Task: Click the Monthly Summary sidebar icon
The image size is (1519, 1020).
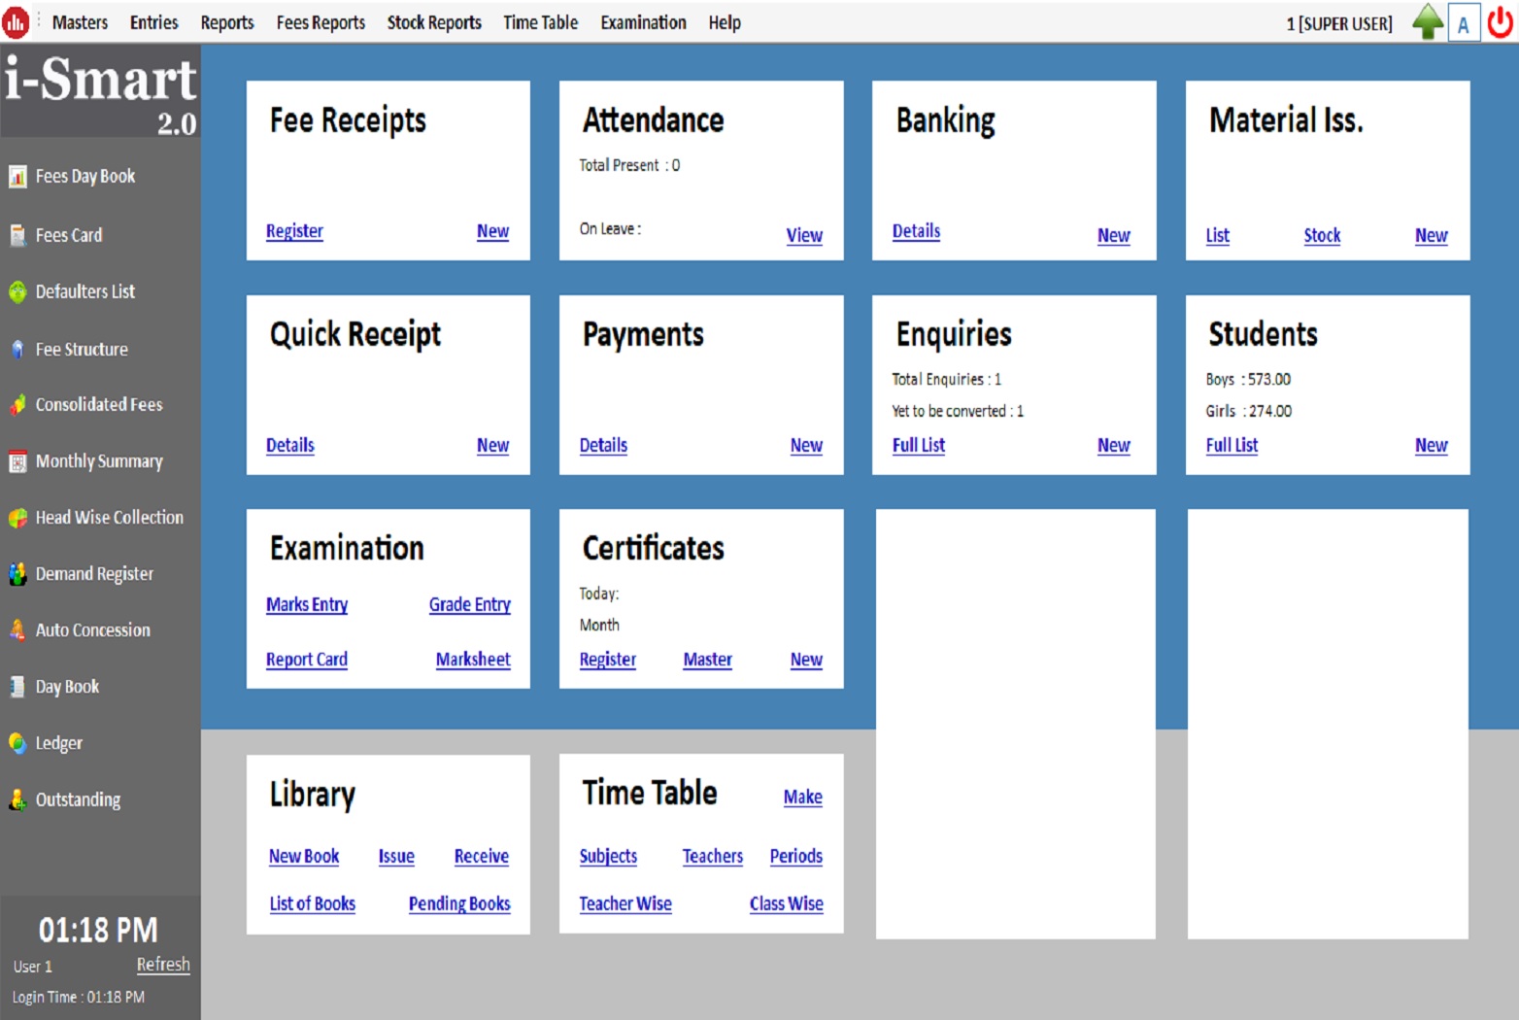Action: pyautogui.click(x=17, y=461)
